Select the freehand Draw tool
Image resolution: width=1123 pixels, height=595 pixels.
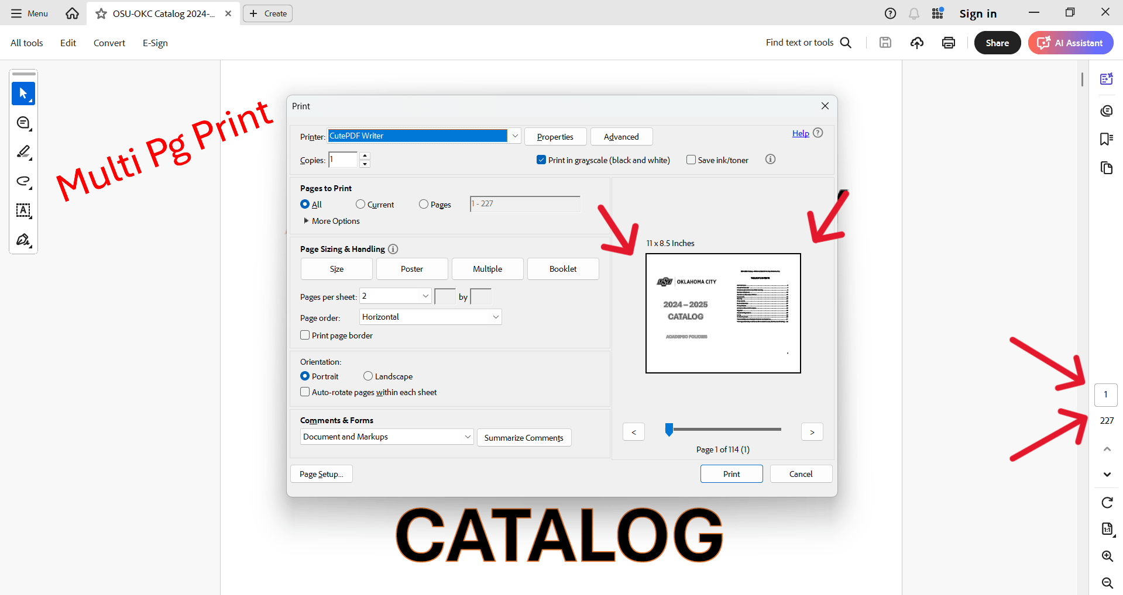coord(23,181)
